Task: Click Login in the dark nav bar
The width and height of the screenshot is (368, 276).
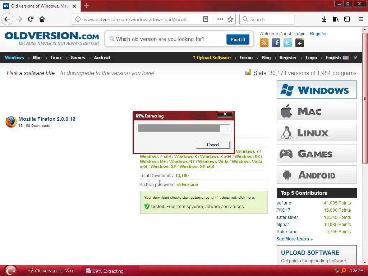Action: (311, 58)
